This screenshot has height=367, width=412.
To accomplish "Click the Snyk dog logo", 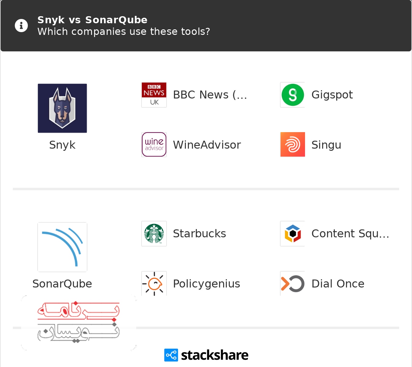I will coord(62,108).
